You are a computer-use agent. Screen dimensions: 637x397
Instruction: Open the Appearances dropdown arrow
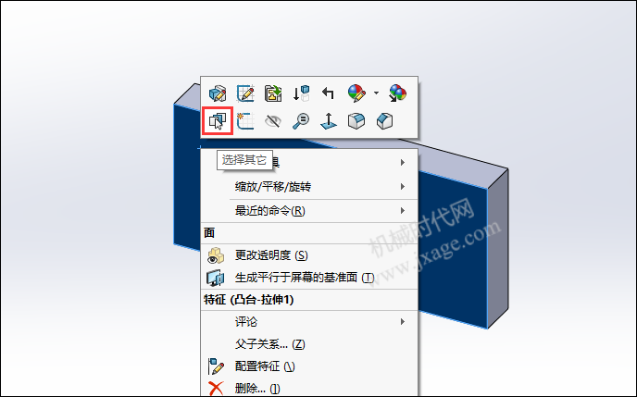pos(376,93)
